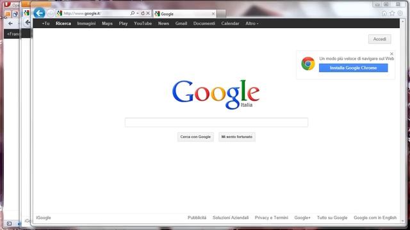Click Cerca con Google button
Image resolution: width=410 pixels, height=230 pixels.
point(195,137)
